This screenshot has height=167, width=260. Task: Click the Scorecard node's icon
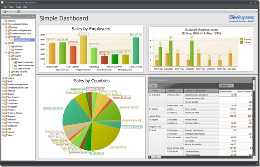point(12,49)
